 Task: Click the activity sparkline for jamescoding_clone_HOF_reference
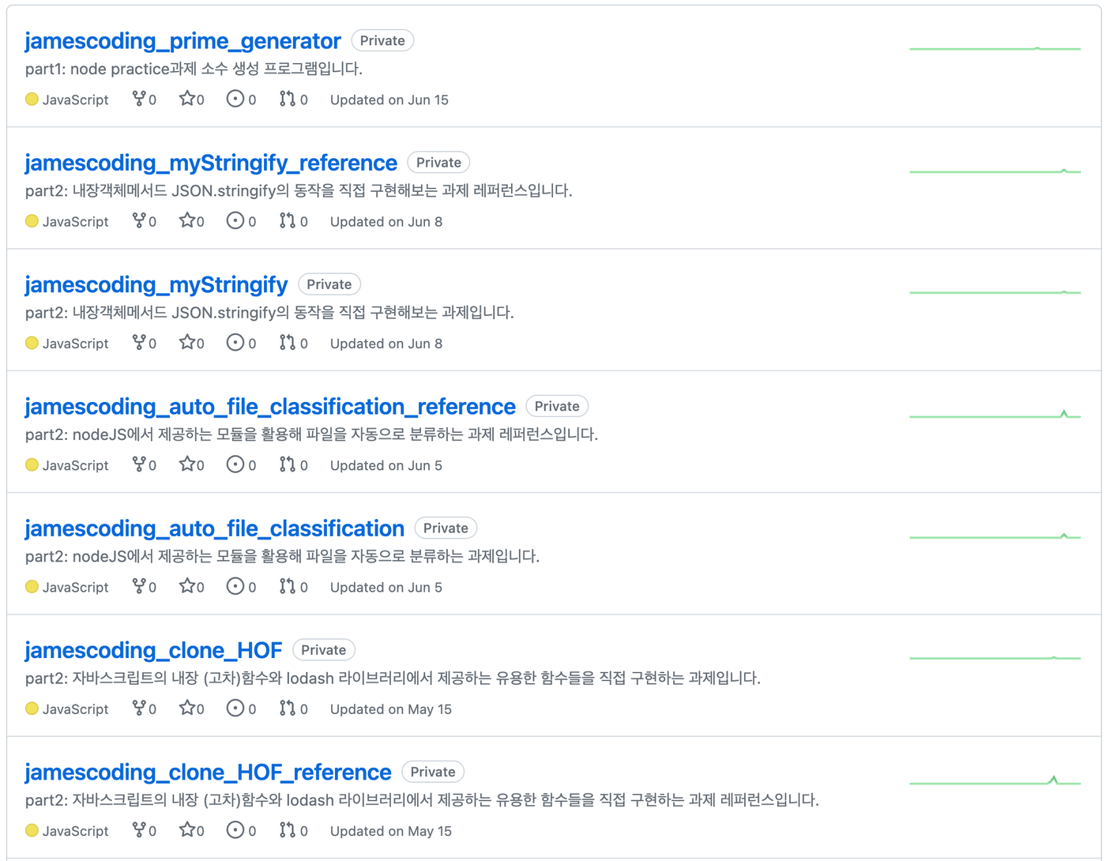[995, 780]
